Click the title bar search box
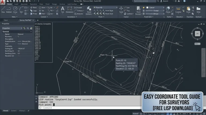 point(145,1)
